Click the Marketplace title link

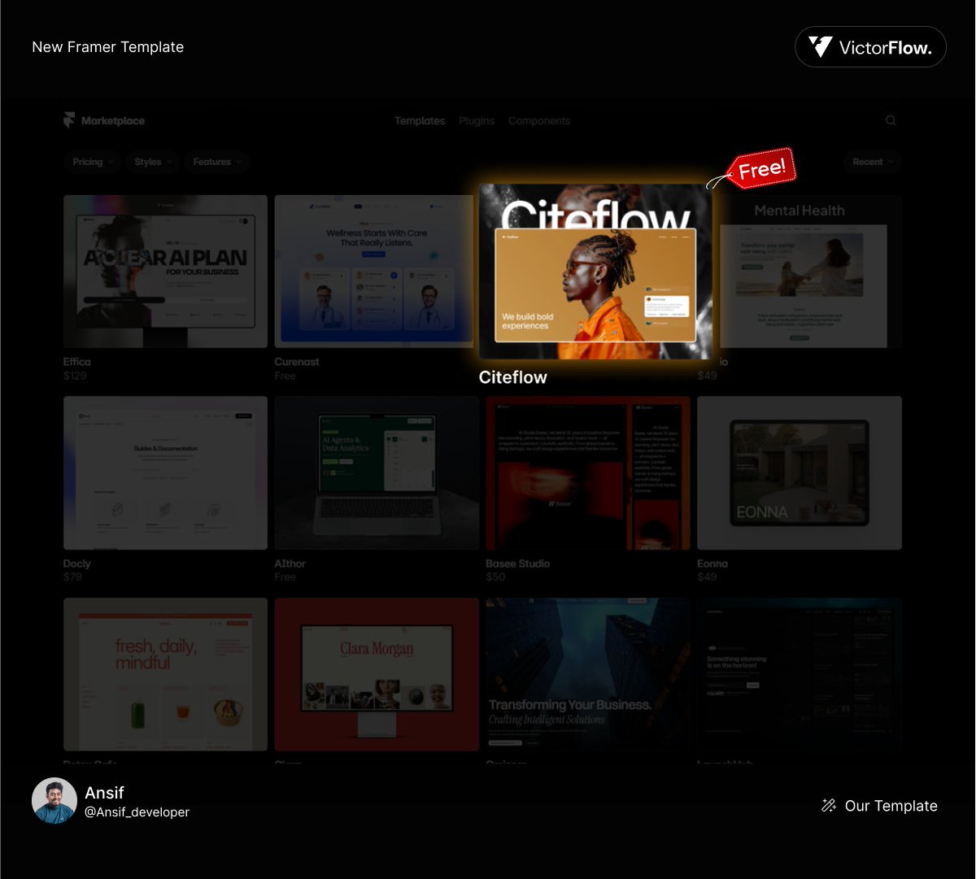(x=113, y=120)
